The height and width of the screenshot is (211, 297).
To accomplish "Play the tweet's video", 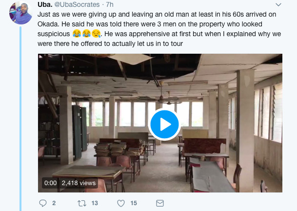I will pos(164,125).
